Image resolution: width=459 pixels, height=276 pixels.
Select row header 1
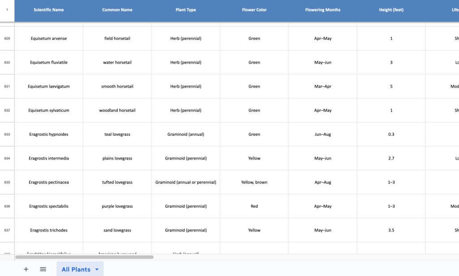click(7, 10)
